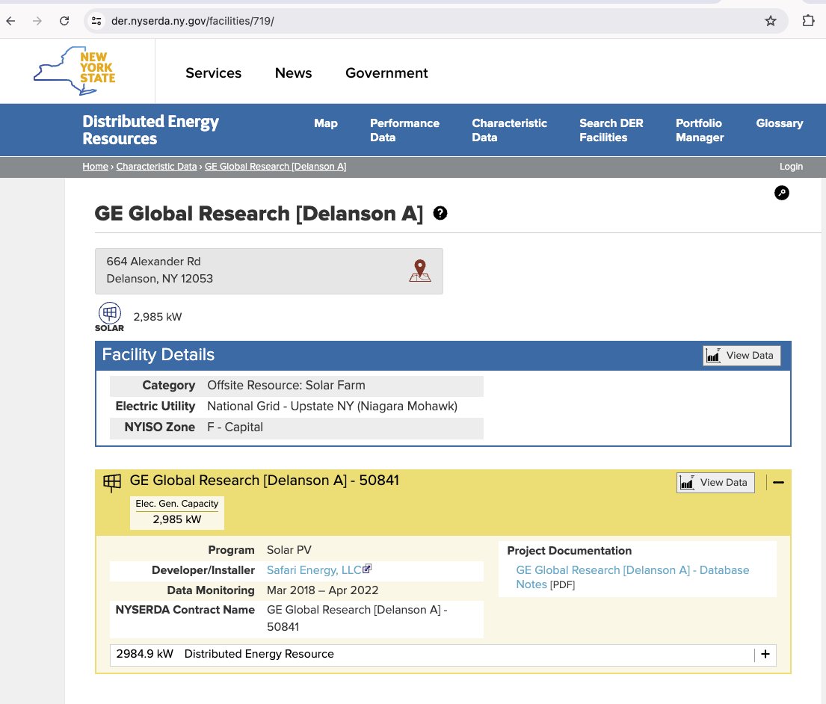The height and width of the screenshot is (704, 826).
Task: Open site information icon in address bar
Action: click(x=96, y=21)
